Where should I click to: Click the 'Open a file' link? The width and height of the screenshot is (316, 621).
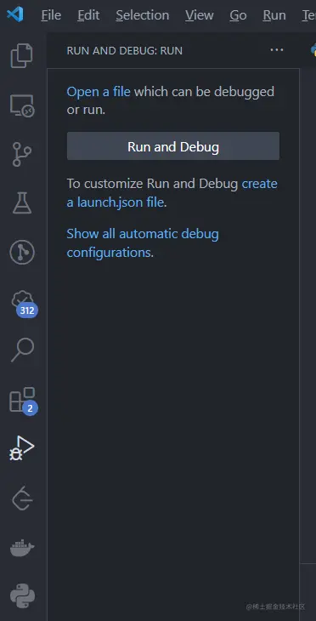(99, 92)
